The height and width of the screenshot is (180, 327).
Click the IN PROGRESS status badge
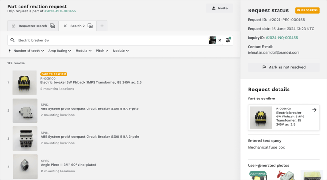coord(307,10)
